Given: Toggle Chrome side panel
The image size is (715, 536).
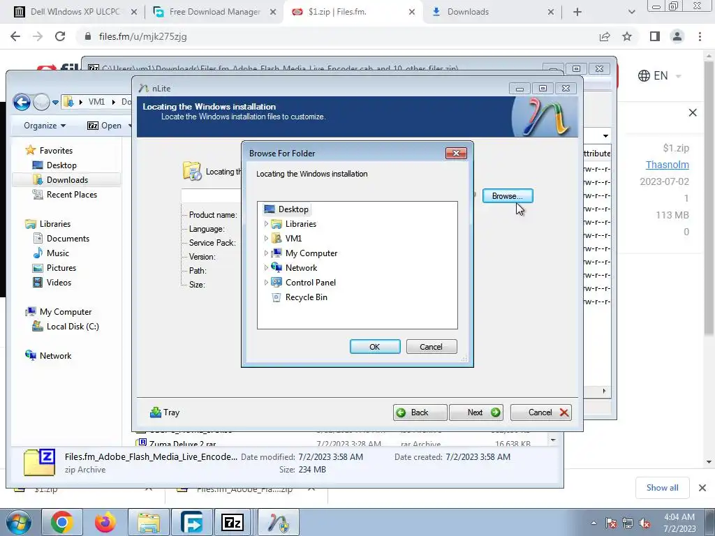Looking at the screenshot, I should [x=655, y=36].
